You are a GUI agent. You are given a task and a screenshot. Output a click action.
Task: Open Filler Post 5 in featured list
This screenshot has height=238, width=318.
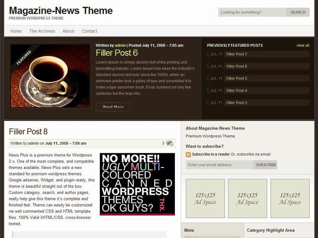[x=237, y=78]
